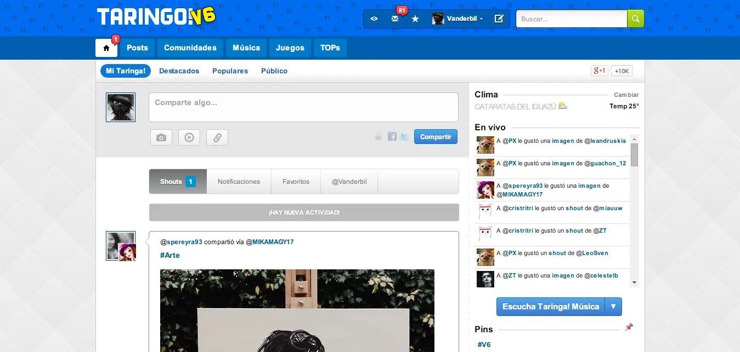Switch to the @Vanderbil tab
Image resolution: width=740 pixels, height=352 pixels.
pos(349,181)
